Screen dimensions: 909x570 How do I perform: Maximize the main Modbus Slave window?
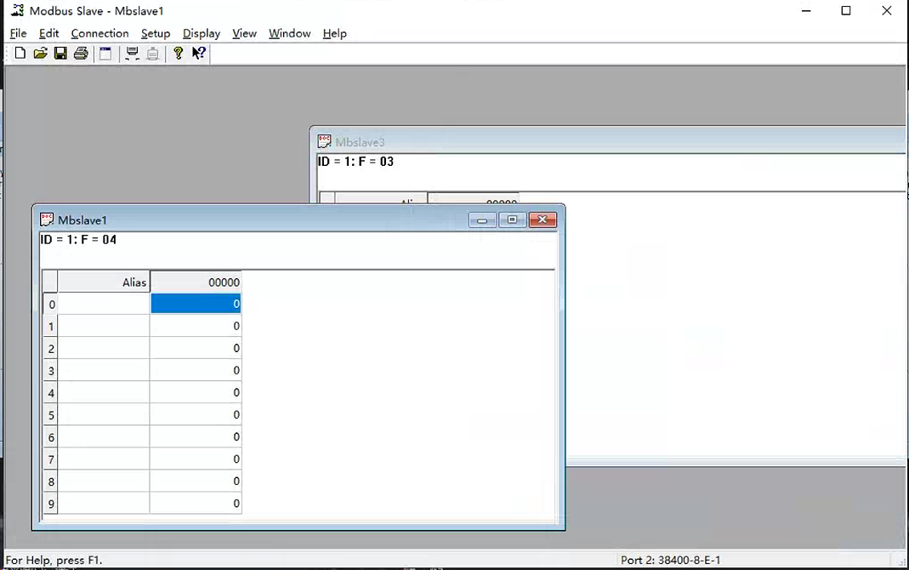click(846, 10)
